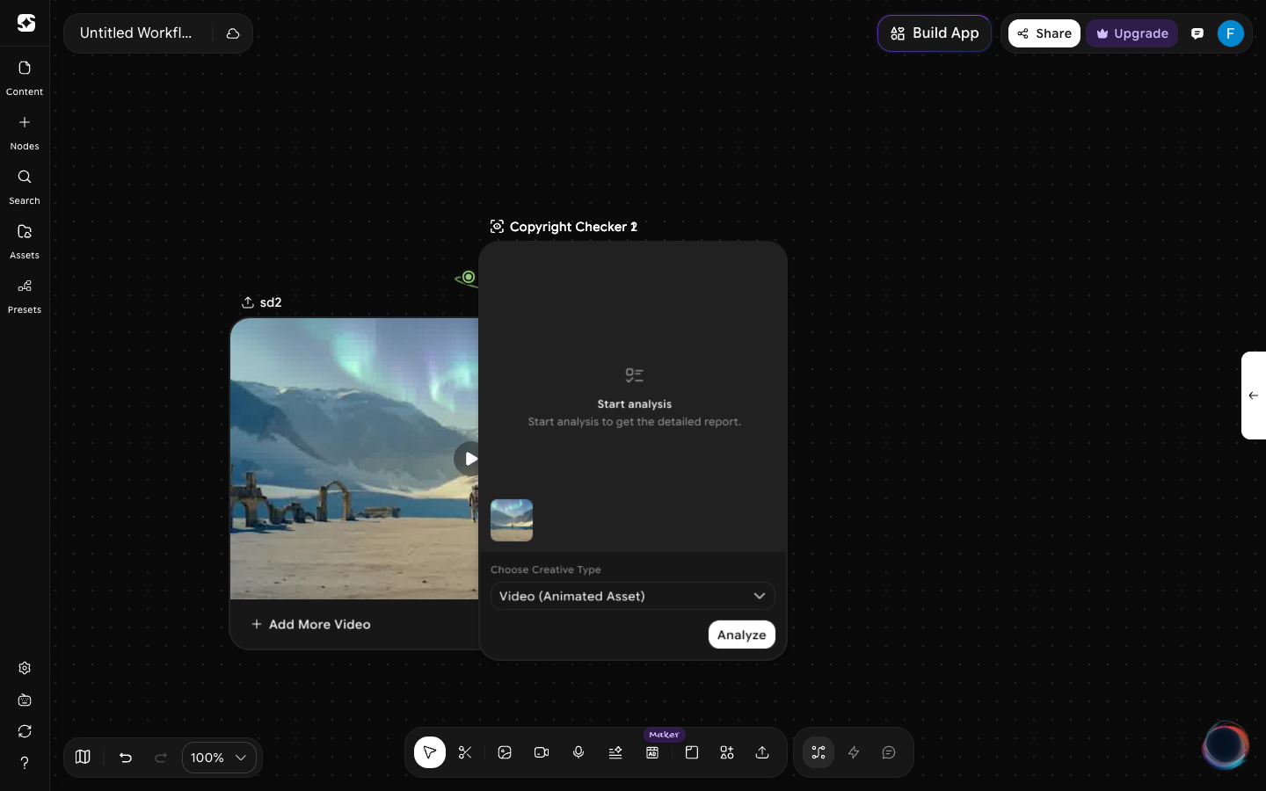Click Add More Video

(x=311, y=624)
